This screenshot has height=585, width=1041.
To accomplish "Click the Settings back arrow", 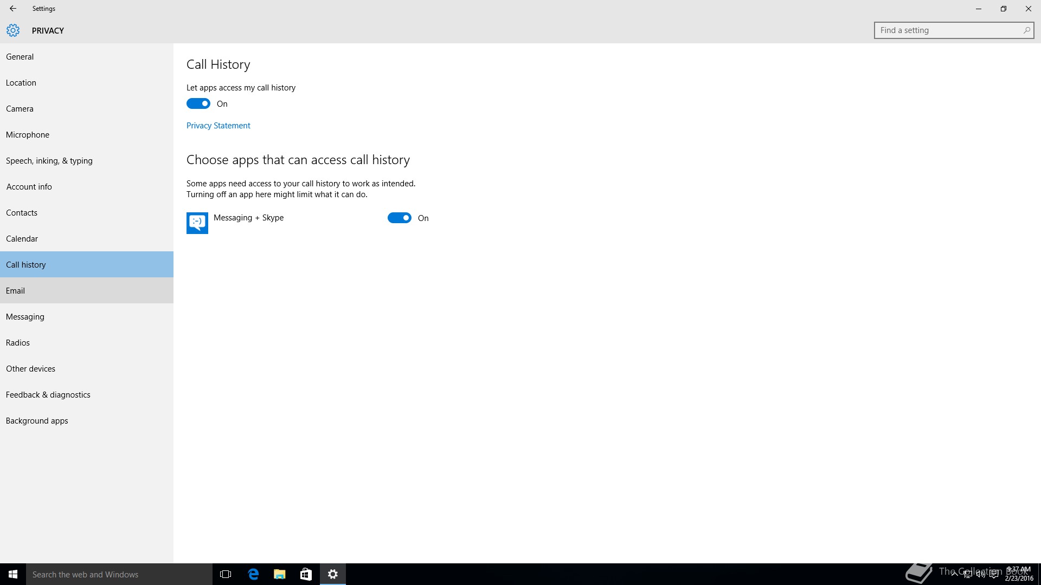I will point(13,9).
